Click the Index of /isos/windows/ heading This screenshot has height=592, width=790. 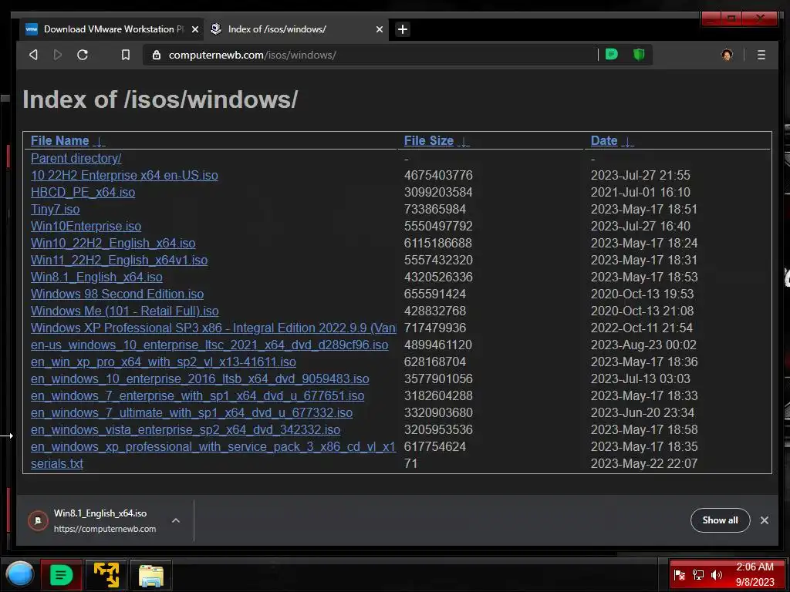160,99
